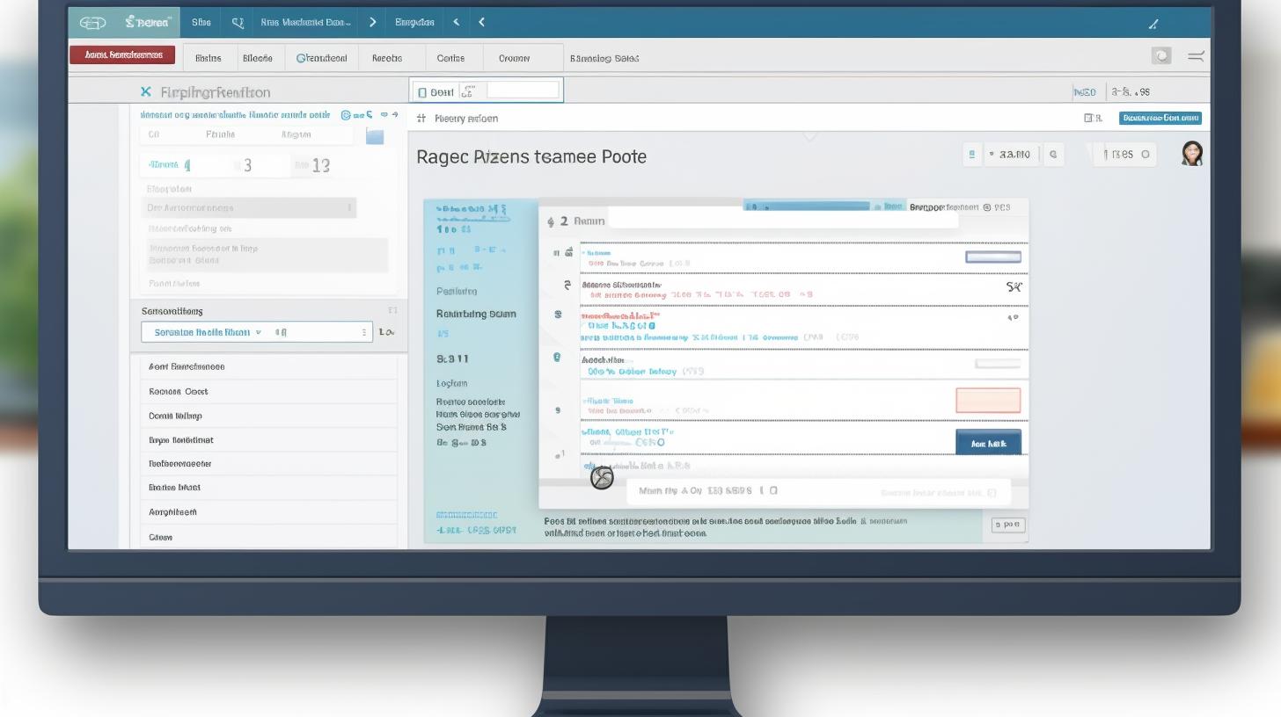
Task: Click the right chevron in header bar
Action: tap(372, 22)
